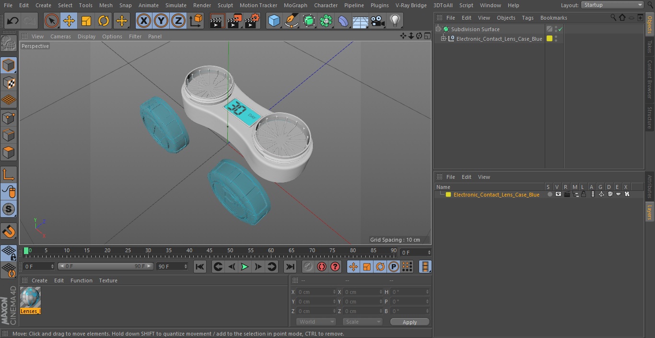Expand Electronic_Contact_Lens_Case_Blue object node
655x338 pixels.
point(444,39)
